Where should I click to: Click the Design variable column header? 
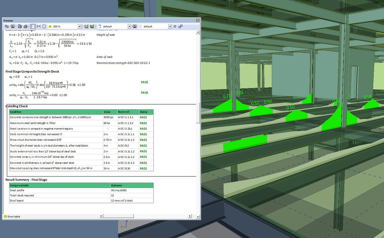[x=60, y=185]
